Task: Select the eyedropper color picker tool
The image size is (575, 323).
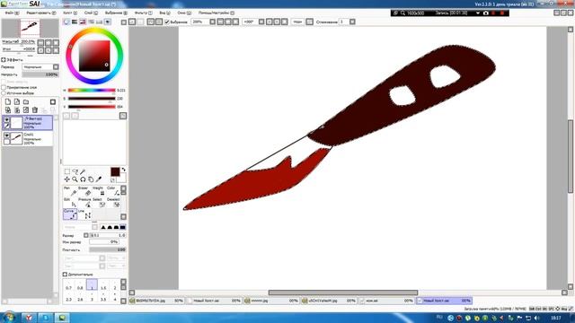Action: tap(99, 179)
